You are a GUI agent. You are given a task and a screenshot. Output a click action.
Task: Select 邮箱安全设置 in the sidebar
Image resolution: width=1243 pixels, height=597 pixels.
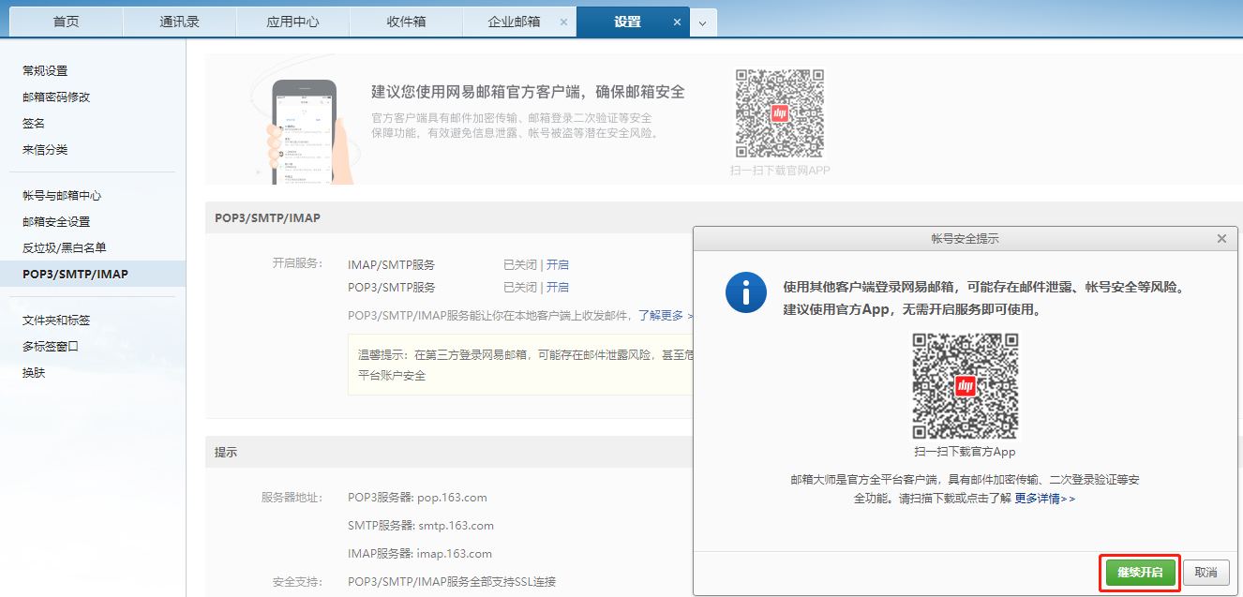[56, 222]
